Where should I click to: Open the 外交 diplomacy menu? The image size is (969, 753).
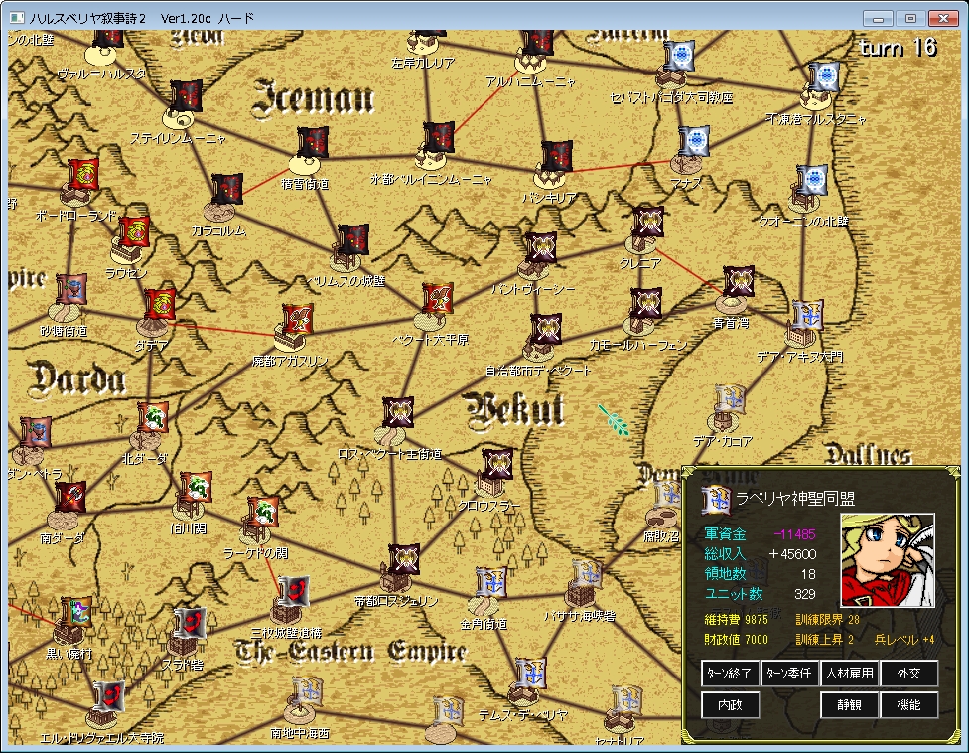pos(909,673)
